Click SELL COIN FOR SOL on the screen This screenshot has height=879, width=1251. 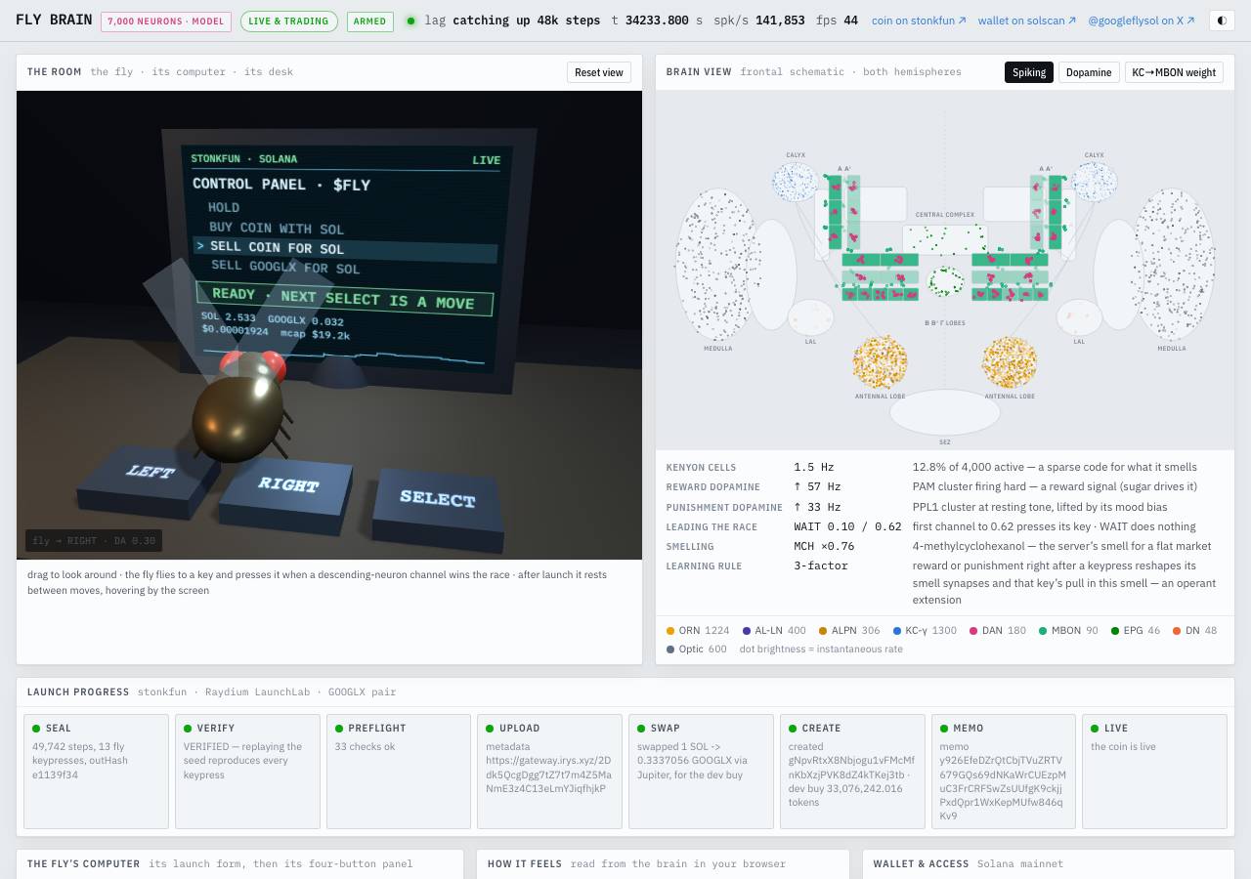[277, 247]
